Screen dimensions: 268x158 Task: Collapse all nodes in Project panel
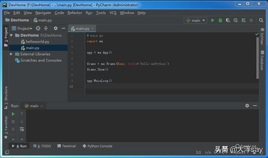(x=46, y=28)
